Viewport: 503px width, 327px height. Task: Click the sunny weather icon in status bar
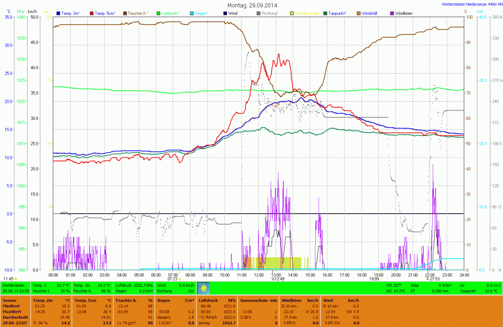point(203,288)
